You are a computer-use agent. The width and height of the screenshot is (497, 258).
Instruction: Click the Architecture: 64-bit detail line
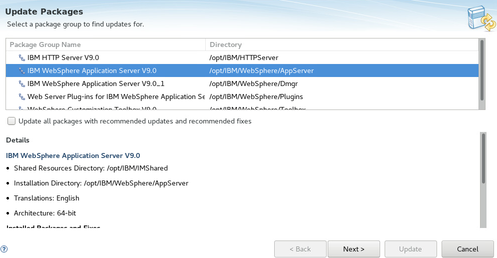point(45,213)
